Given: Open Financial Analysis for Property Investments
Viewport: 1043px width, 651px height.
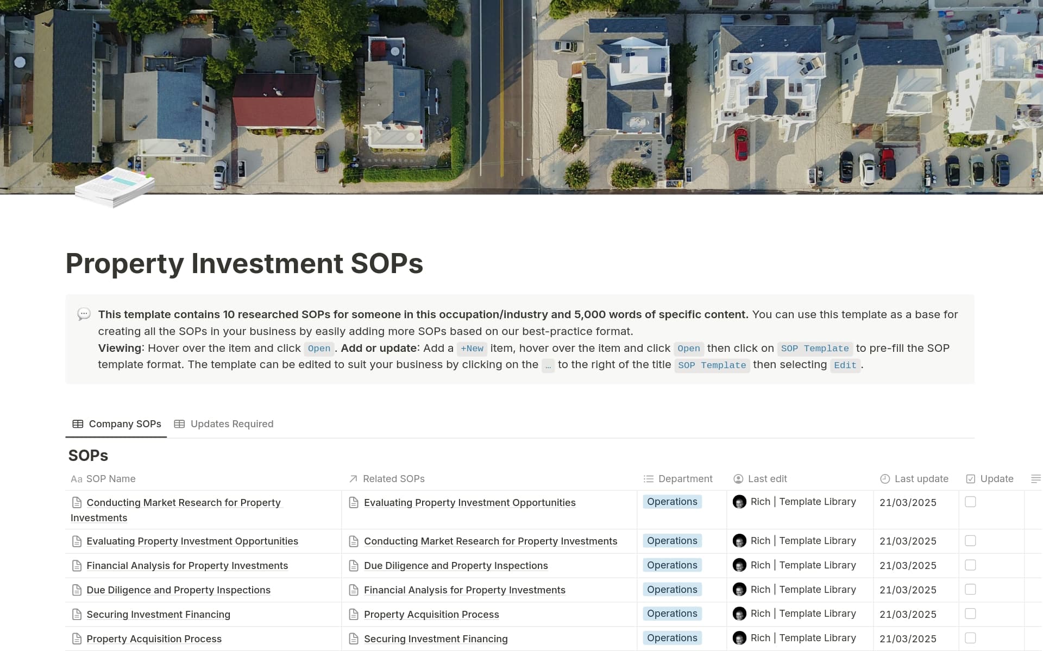Looking at the screenshot, I should [x=187, y=565].
